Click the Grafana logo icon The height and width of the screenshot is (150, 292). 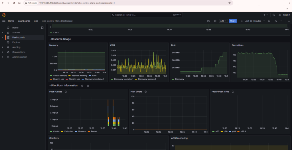tap(4, 15)
